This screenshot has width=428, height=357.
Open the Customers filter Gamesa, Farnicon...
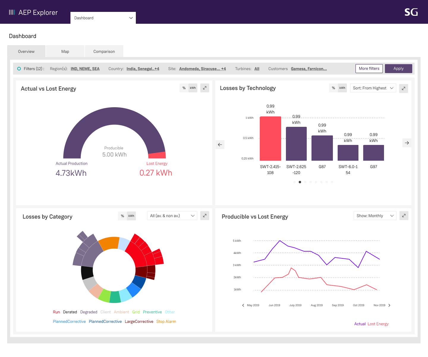click(309, 69)
